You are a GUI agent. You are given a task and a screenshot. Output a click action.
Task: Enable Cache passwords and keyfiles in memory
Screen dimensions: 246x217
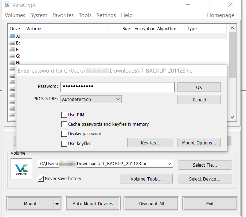[64, 124]
